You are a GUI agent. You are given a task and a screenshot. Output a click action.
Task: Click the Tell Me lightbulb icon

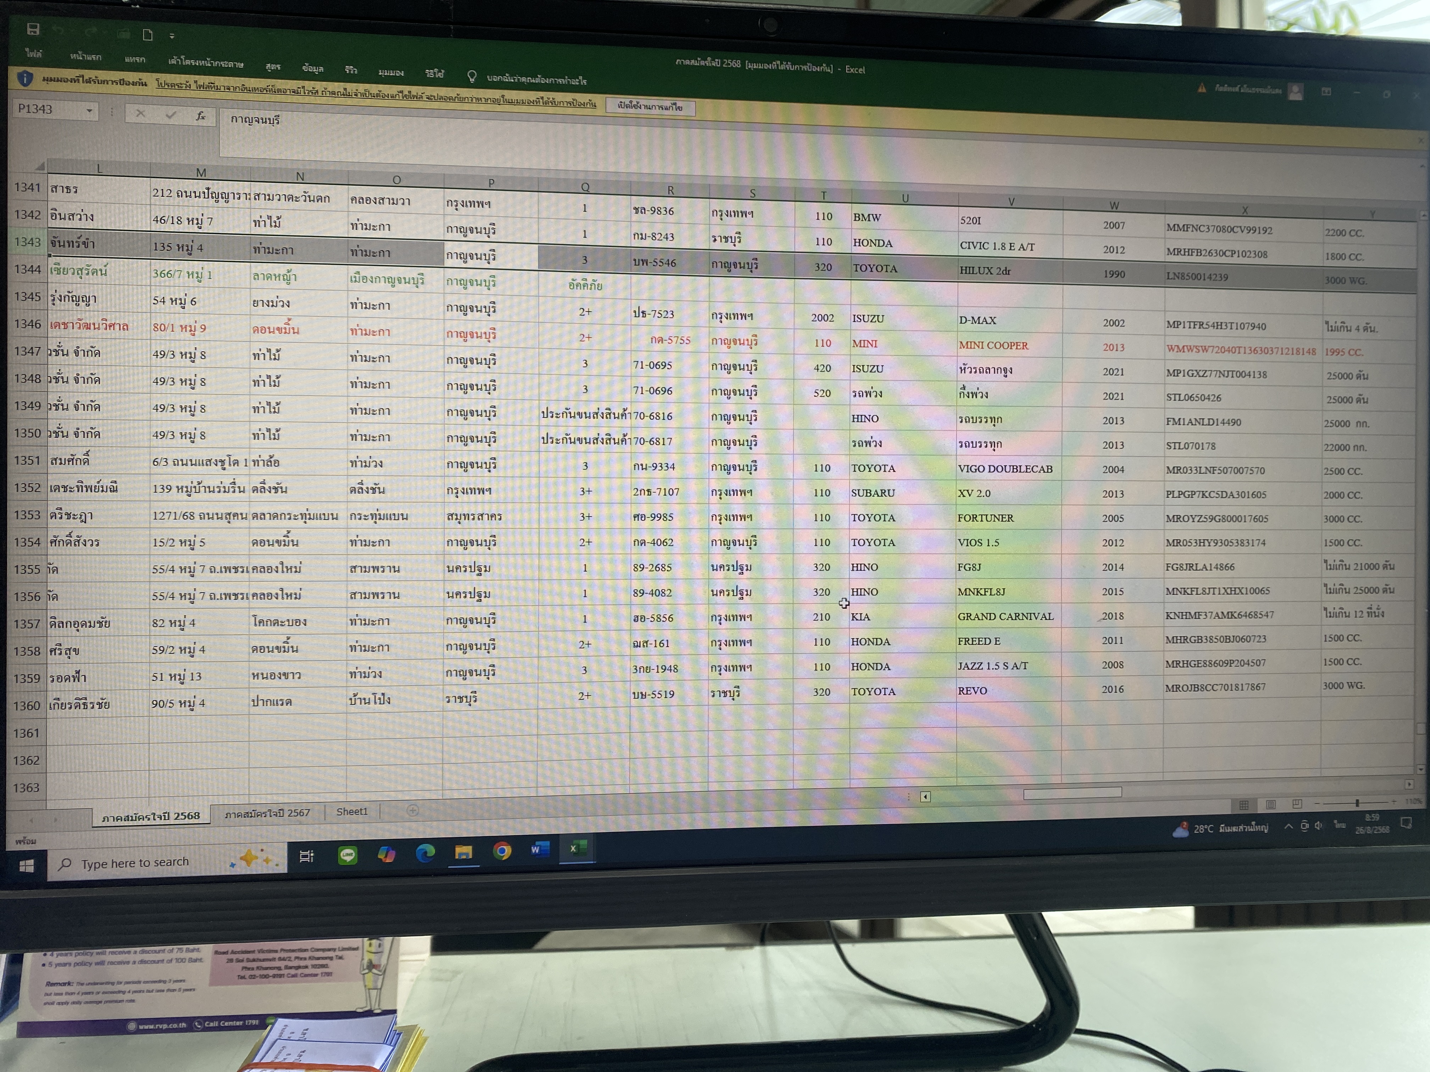tap(472, 77)
